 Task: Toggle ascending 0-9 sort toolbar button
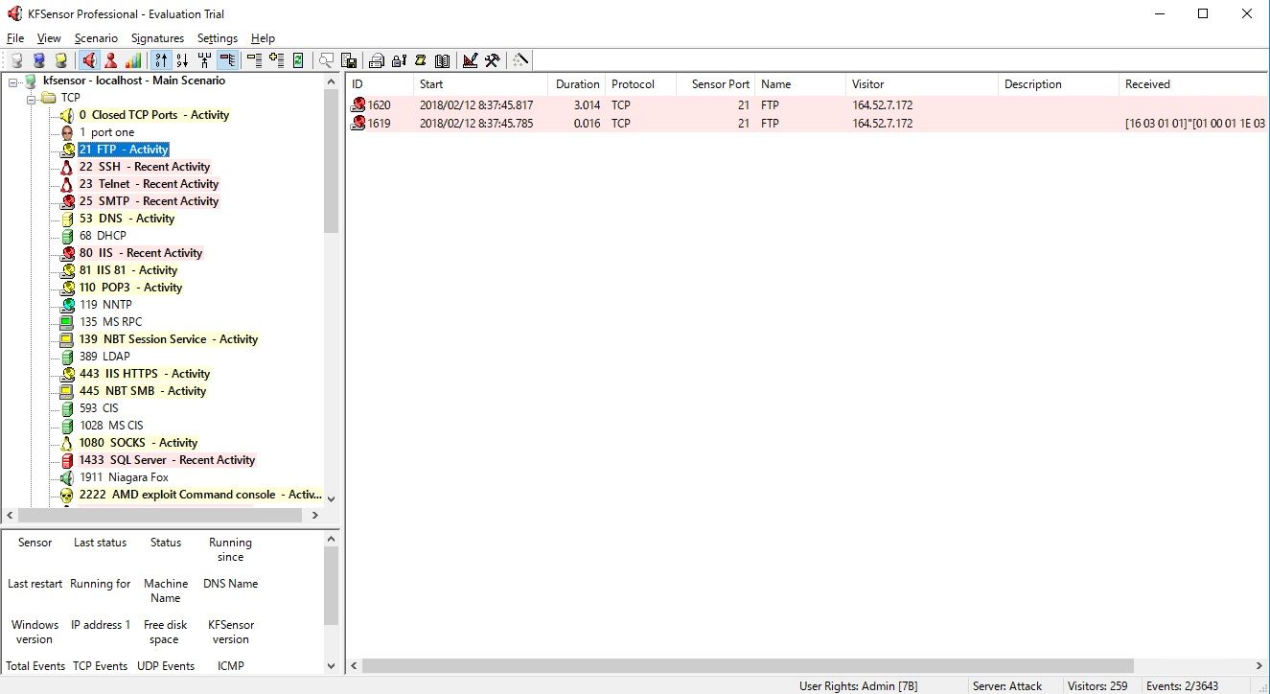click(x=161, y=60)
